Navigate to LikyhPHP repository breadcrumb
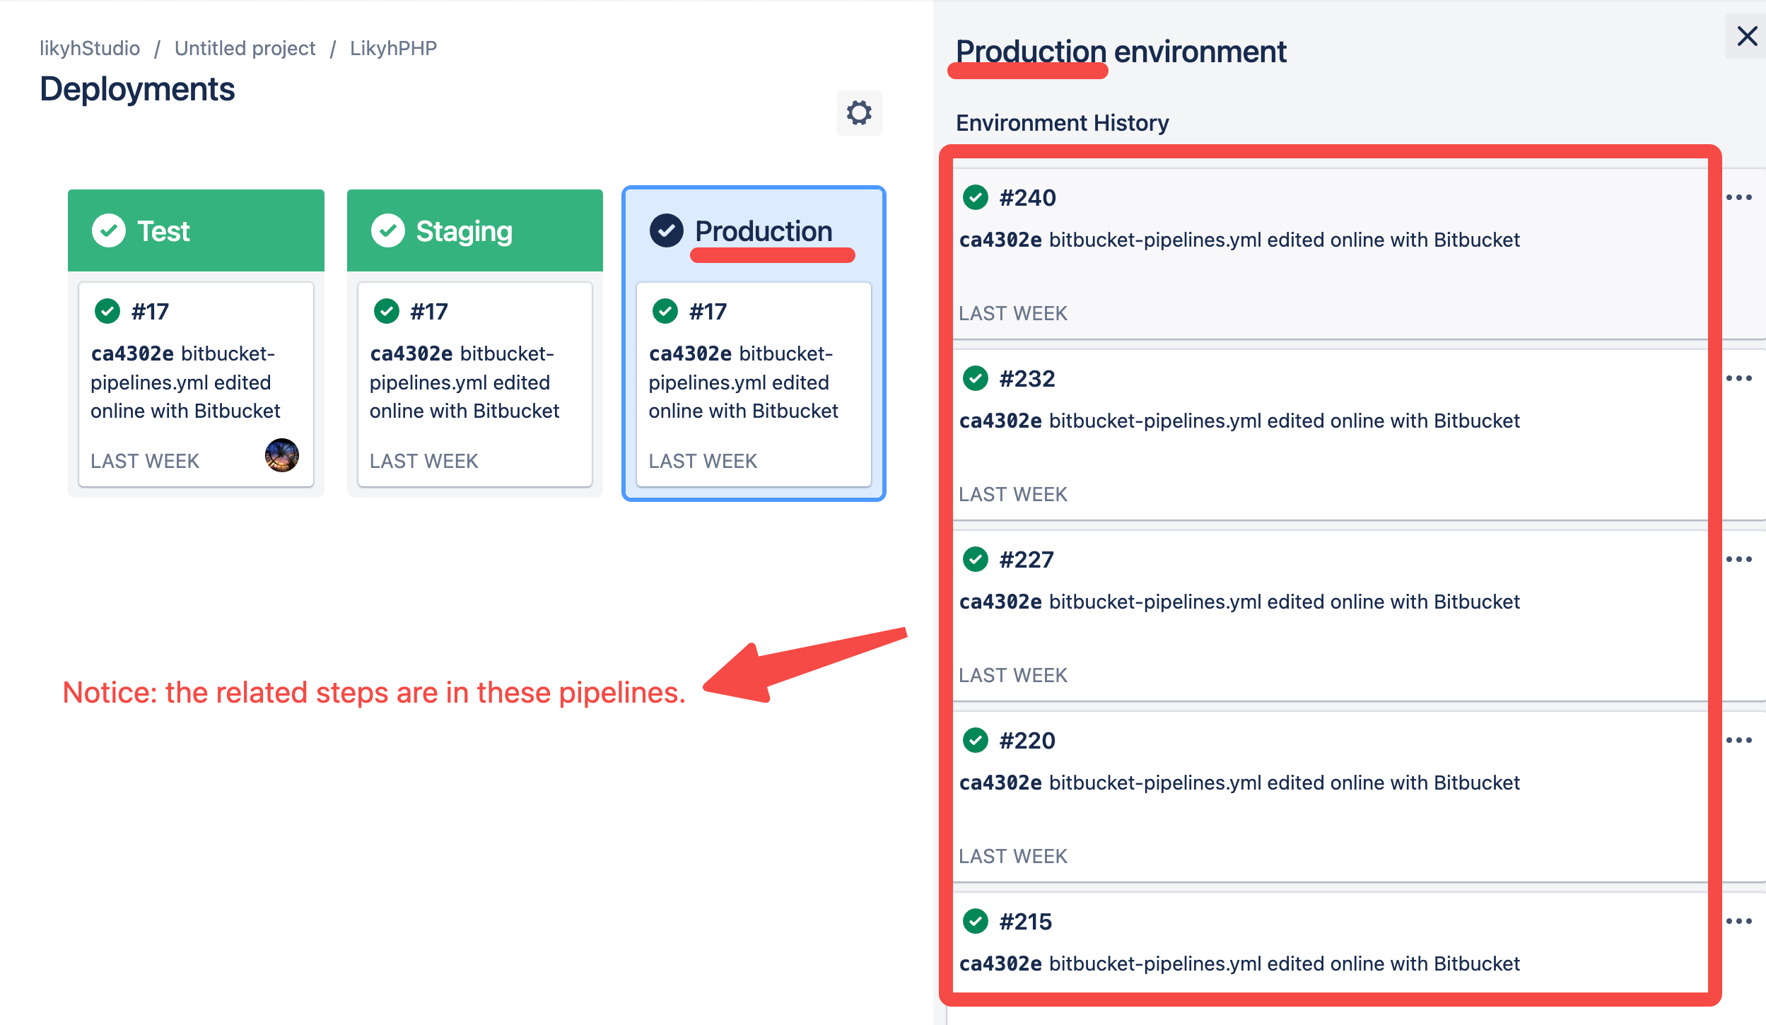Image resolution: width=1766 pixels, height=1025 pixels. point(393,48)
